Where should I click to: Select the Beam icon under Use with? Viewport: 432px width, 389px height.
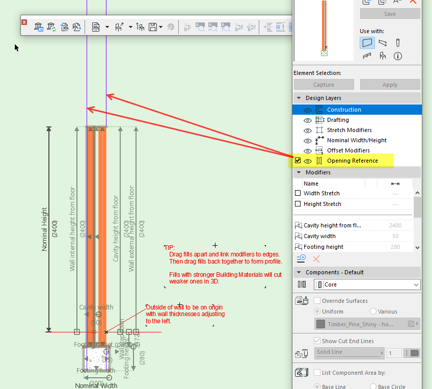coord(382,43)
